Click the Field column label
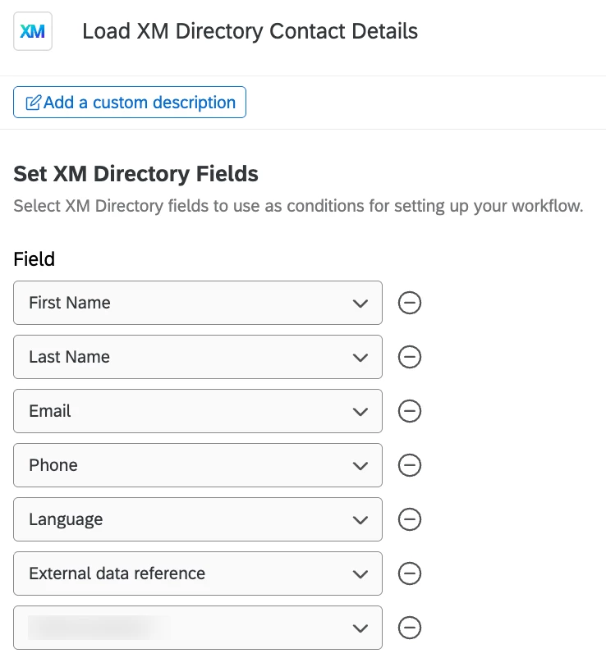The height and width of the screenshot is (658, 606). pos(34,259)
